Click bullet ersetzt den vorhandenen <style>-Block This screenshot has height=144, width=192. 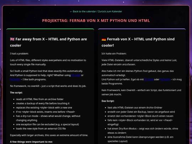140,116
